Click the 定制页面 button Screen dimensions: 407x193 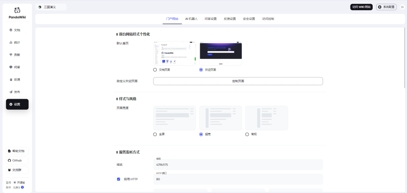click(238, 81)
